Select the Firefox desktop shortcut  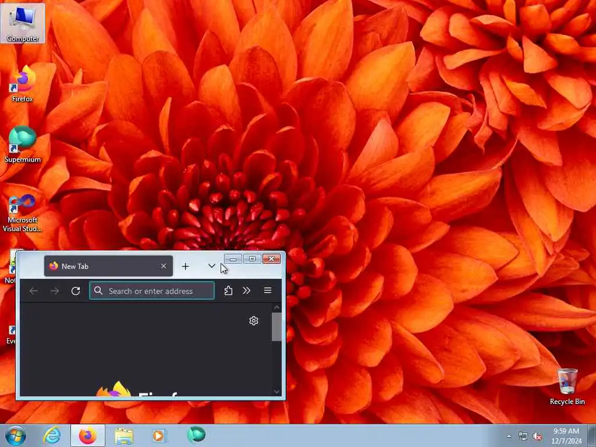[x=23, y=84]
